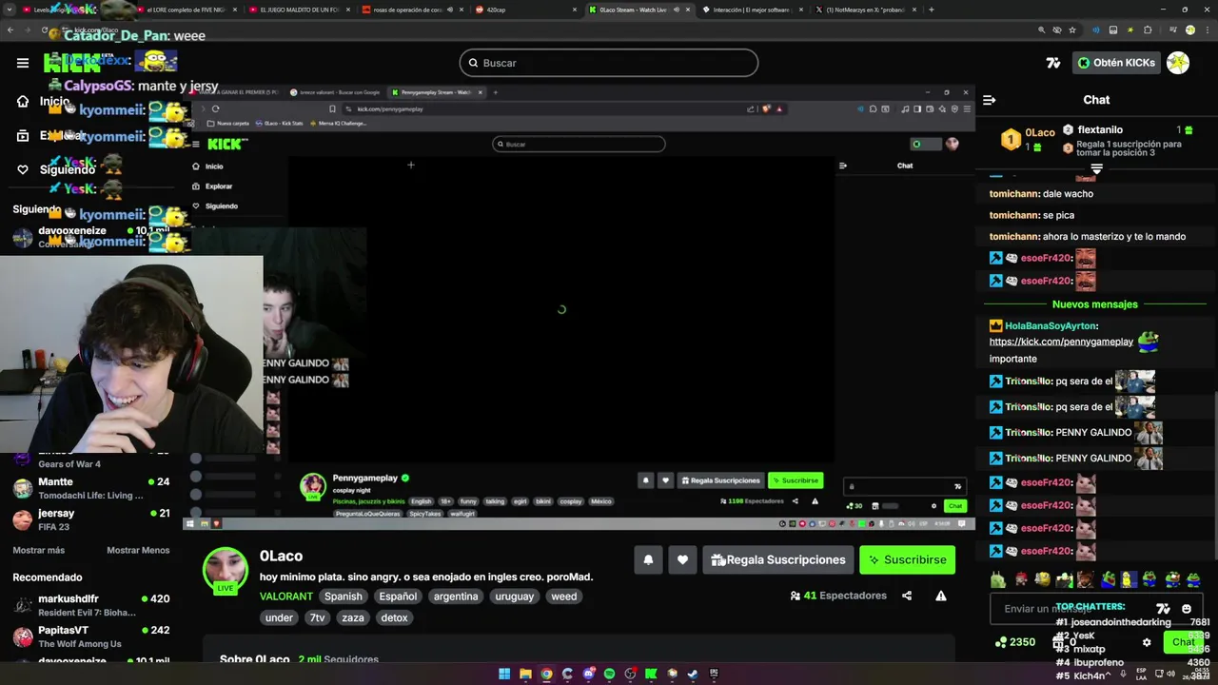Select the 'Spanish' stream tag

click(x=344, y=597)
